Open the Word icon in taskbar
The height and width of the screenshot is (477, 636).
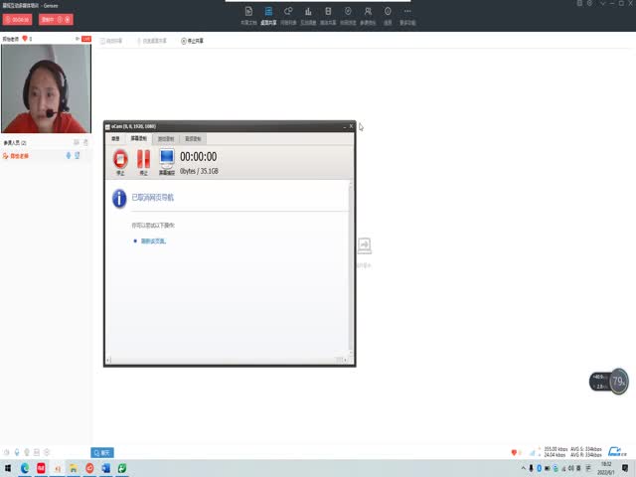pos(105,467)
